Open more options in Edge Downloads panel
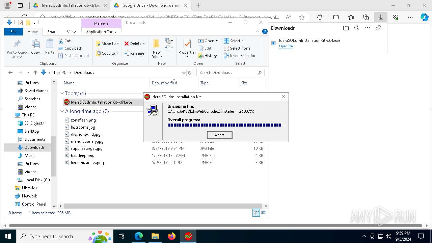Image resolution: width=432 pixels, height=243 pixels. (x=368, y=28)
